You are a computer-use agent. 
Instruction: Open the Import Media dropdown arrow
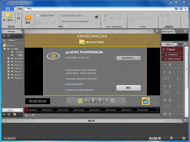(x=9, y=23)
